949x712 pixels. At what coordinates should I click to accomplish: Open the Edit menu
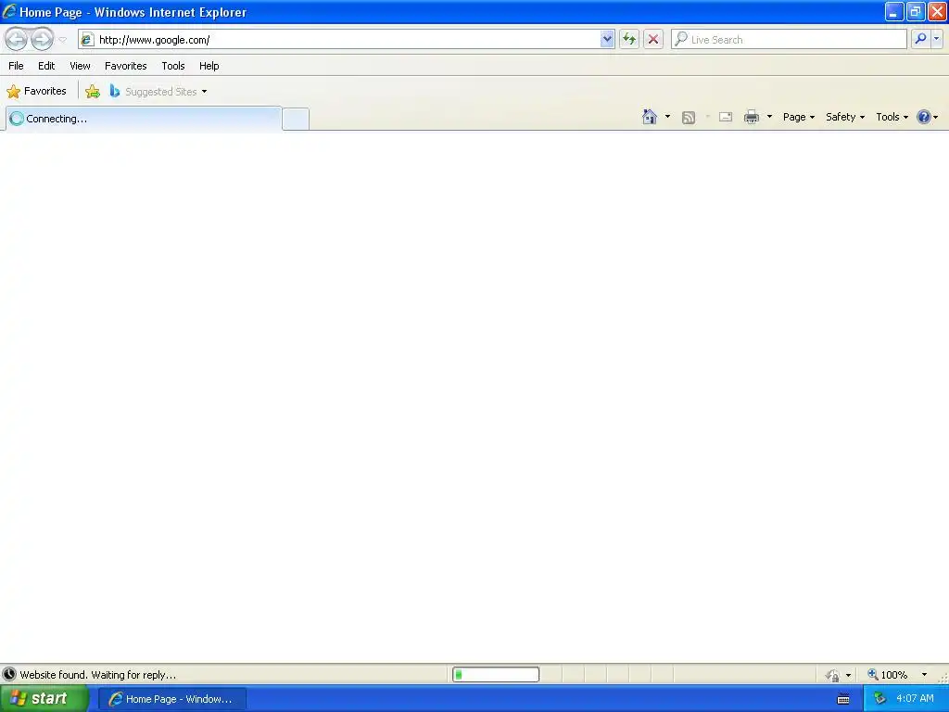point(46,66)
